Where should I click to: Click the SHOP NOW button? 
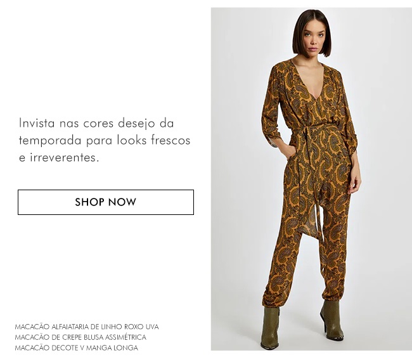coord(106,202)
